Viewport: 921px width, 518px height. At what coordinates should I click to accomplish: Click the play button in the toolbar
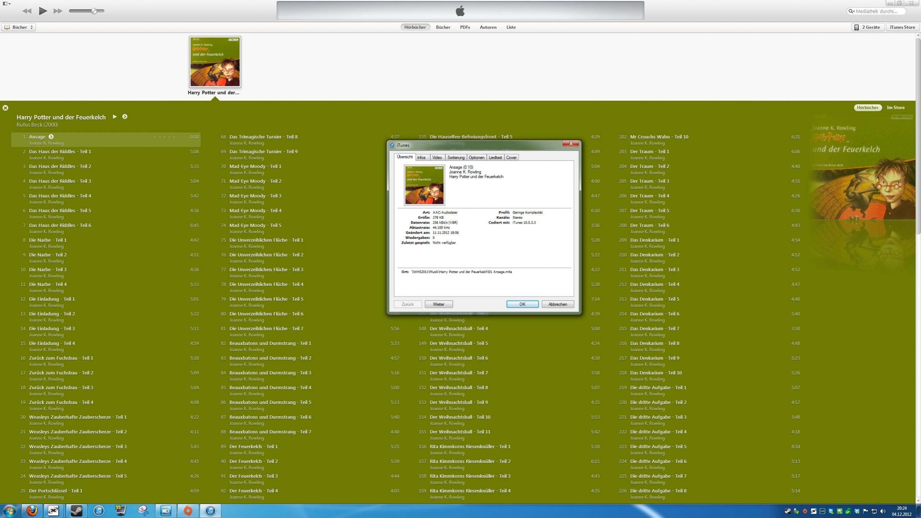click(43, 11)
